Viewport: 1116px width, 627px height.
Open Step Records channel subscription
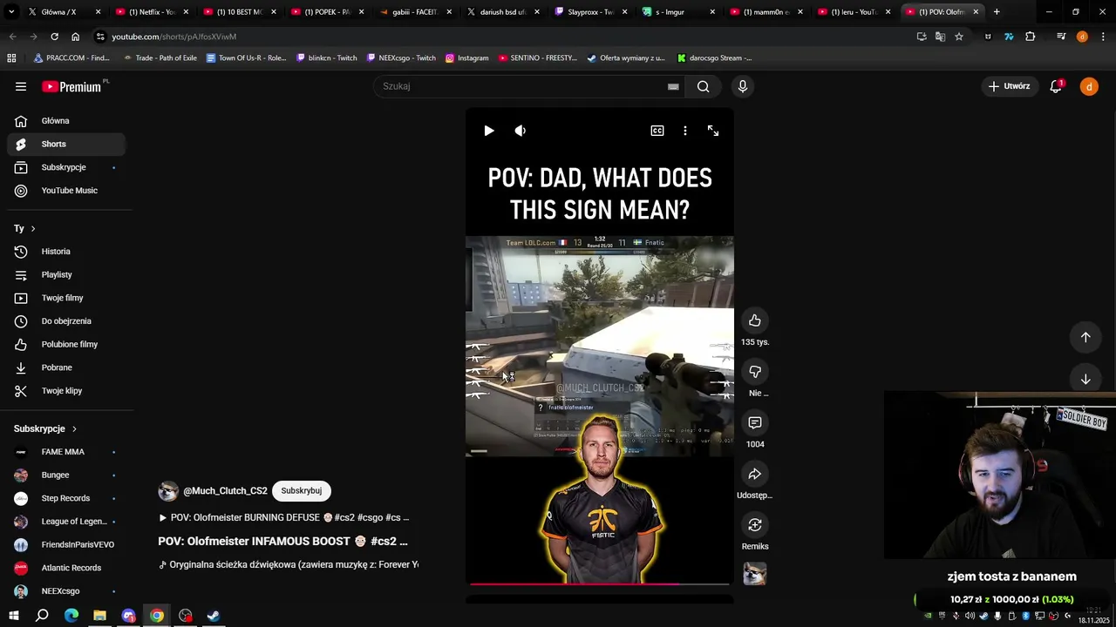[x=66, y=498]
